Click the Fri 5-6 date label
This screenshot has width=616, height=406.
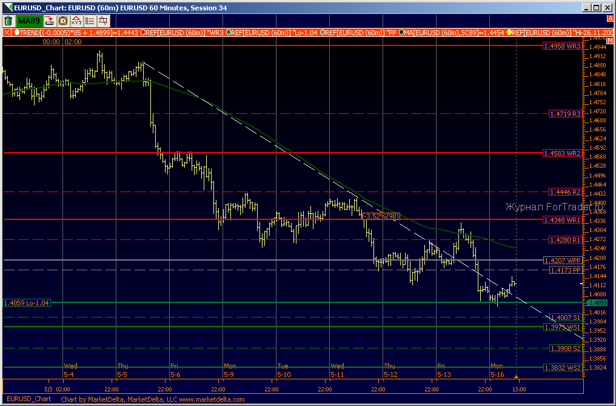(175, 370)
